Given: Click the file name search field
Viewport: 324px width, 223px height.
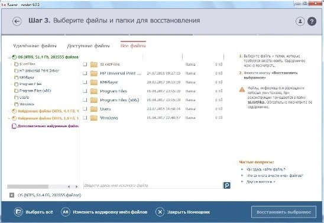Looking at the screenshot, I should coord(153,185).
